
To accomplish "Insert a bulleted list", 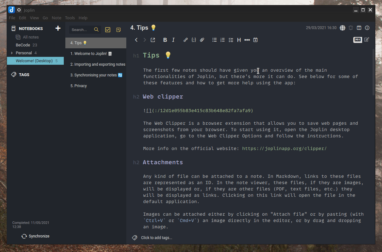I will pos(214,40).
